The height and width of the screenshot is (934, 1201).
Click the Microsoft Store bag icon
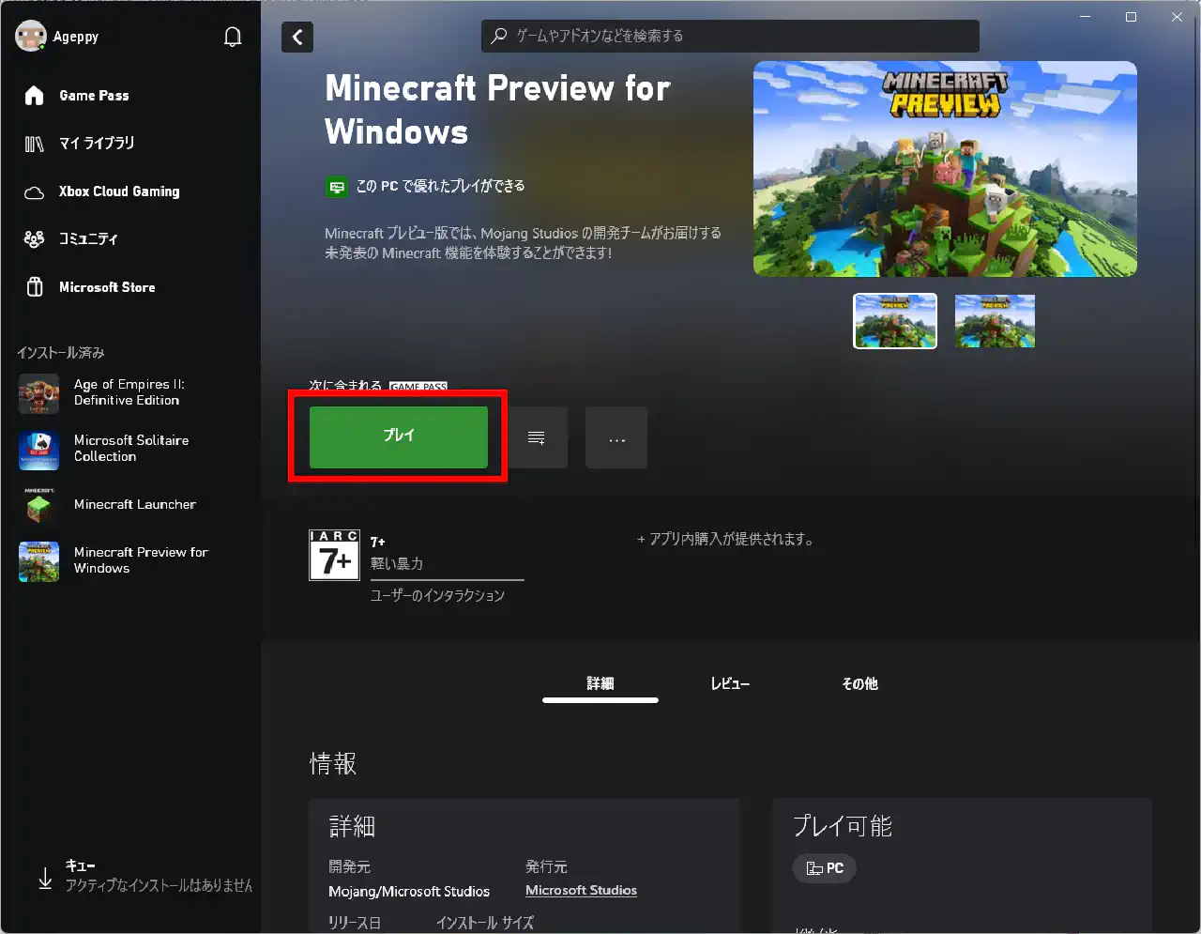tap(35, 287)
